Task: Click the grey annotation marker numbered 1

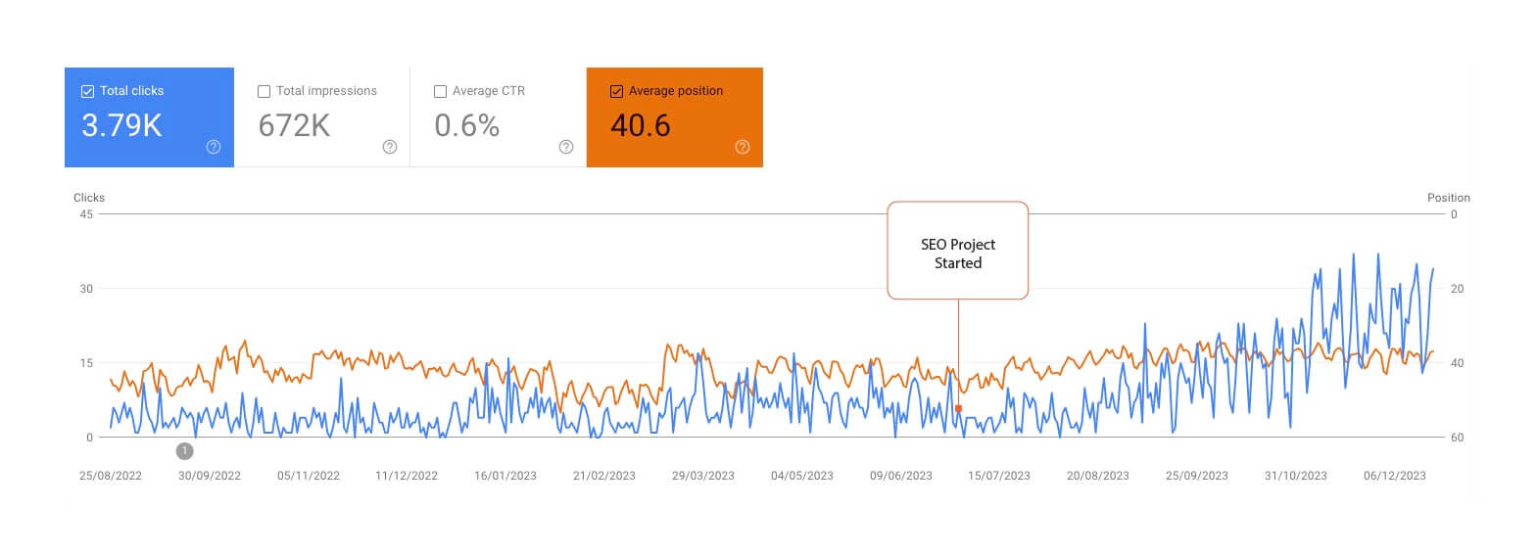Action: [x=184, y=451]
